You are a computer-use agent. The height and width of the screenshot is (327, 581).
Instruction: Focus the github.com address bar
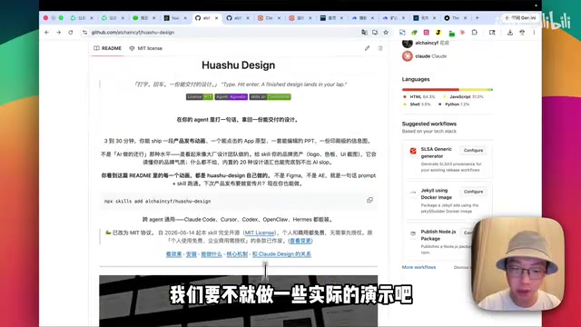(222, 33)
